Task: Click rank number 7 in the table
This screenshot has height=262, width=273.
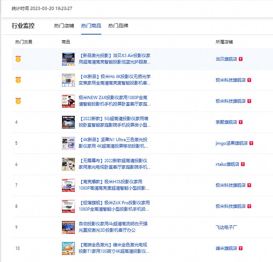Action: pos(16,185)
